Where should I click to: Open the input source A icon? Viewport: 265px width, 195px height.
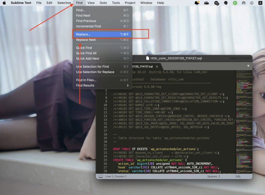pos(260,3)
